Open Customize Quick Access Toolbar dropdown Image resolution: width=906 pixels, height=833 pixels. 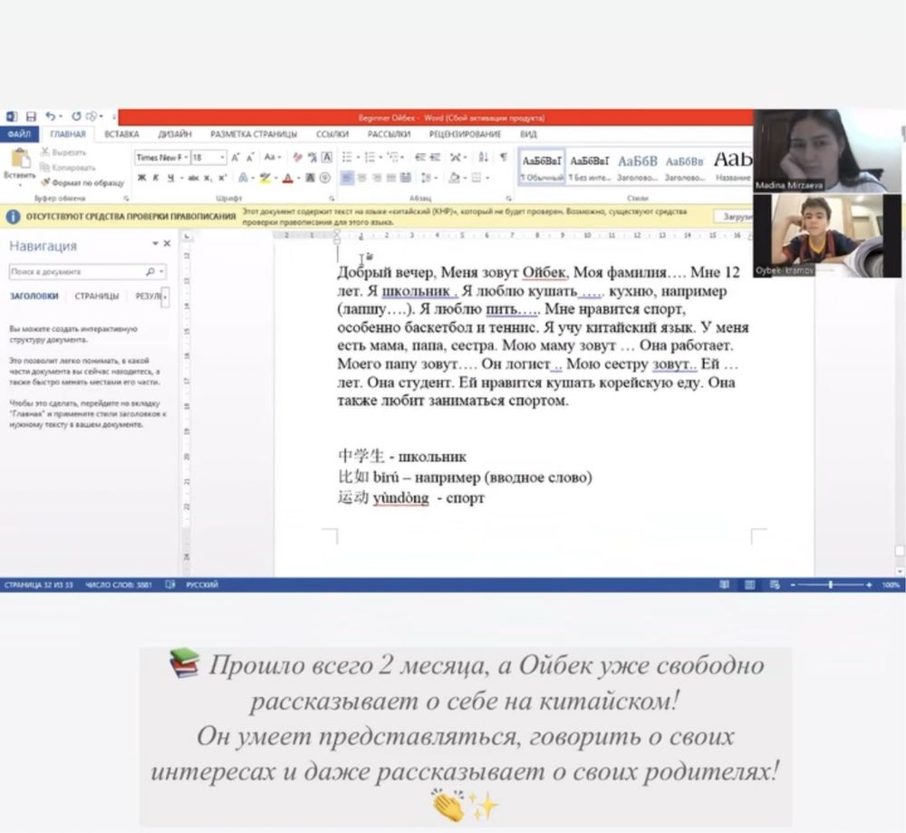click(x=114, y=117)
